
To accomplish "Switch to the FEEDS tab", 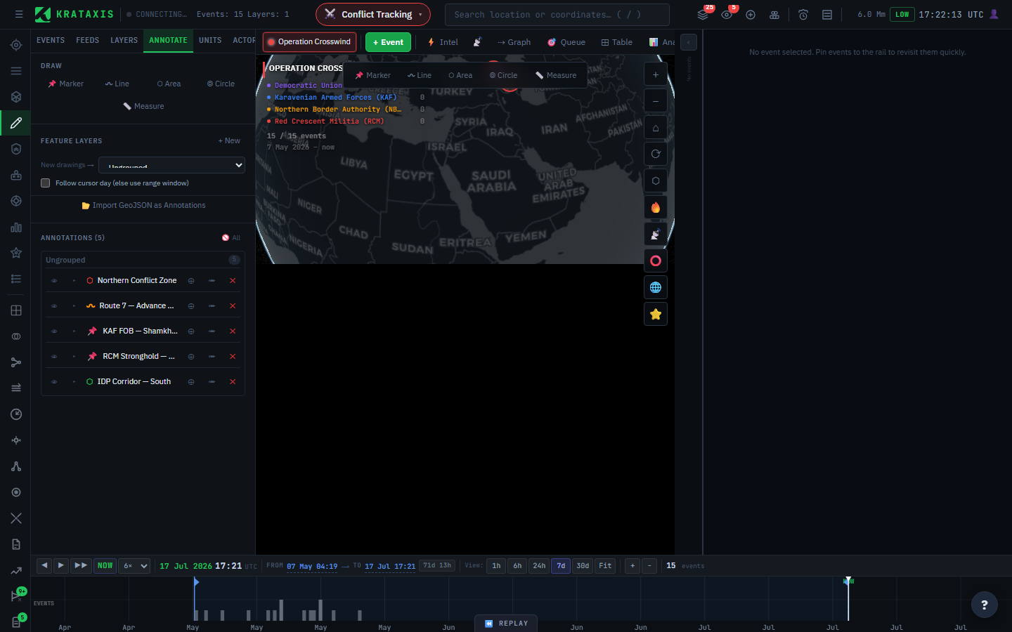I will pyautogui.click(x=88, y=41).
